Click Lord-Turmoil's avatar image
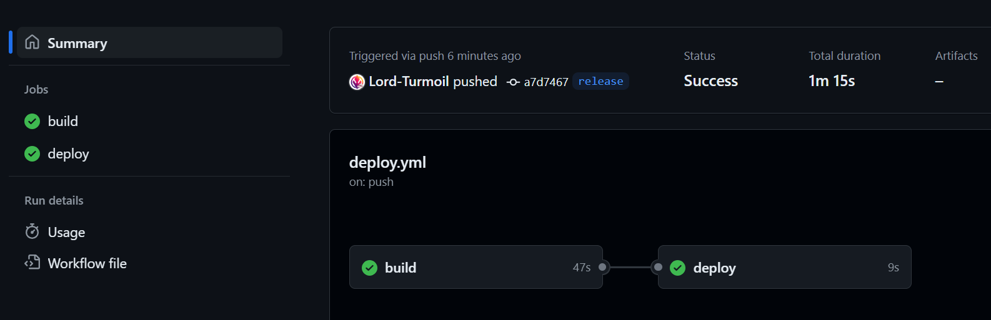This screenshot has width=991, height=320. coord(357,82)
